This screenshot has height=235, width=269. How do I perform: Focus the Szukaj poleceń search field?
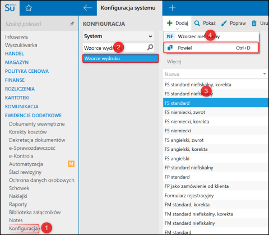(x=36, y=24)
